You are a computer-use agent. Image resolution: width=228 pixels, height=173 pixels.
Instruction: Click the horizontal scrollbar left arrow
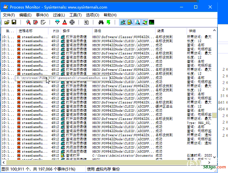[x=4, y=162]
